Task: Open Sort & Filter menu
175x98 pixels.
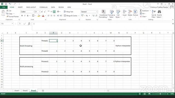Action: 154,14
